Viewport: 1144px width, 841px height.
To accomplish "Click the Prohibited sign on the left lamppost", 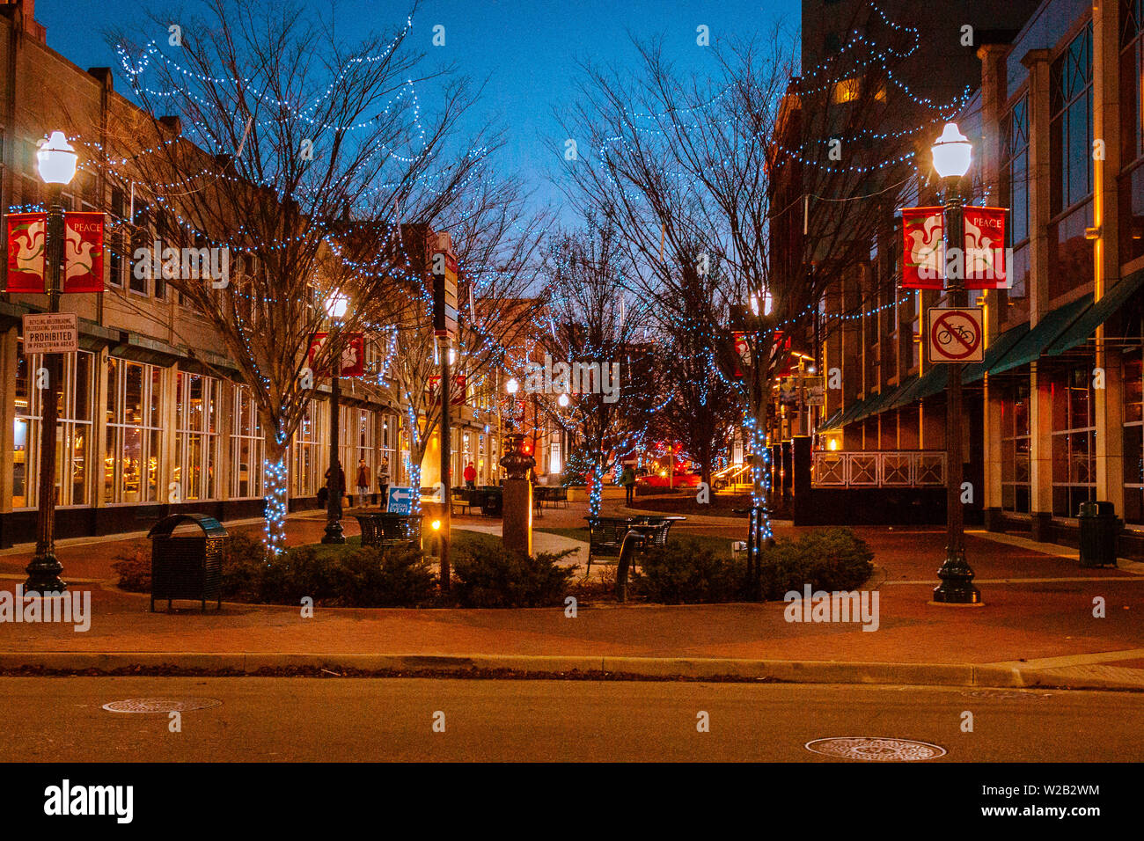I will 49,333.
